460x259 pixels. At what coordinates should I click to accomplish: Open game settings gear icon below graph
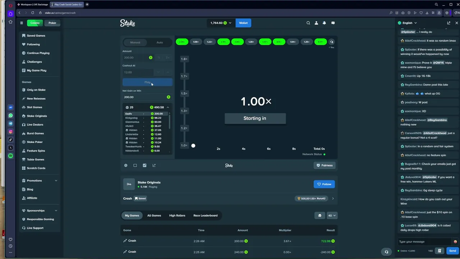pyautogui.click(x=126, y=165)
